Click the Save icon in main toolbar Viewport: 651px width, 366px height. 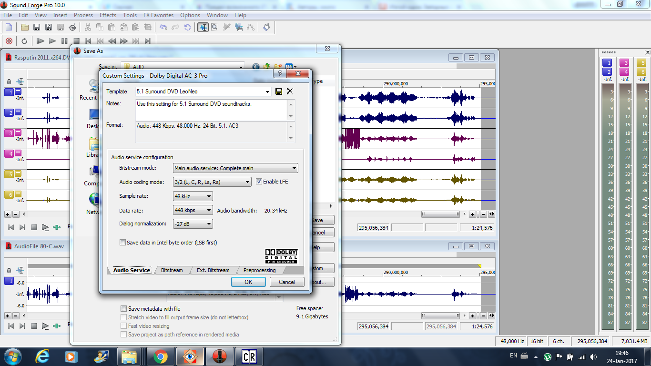click(x=36, y=27)
